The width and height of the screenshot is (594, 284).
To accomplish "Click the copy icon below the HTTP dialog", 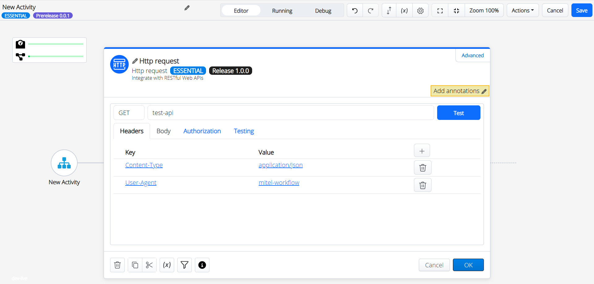I will click(x=135, y=265).
